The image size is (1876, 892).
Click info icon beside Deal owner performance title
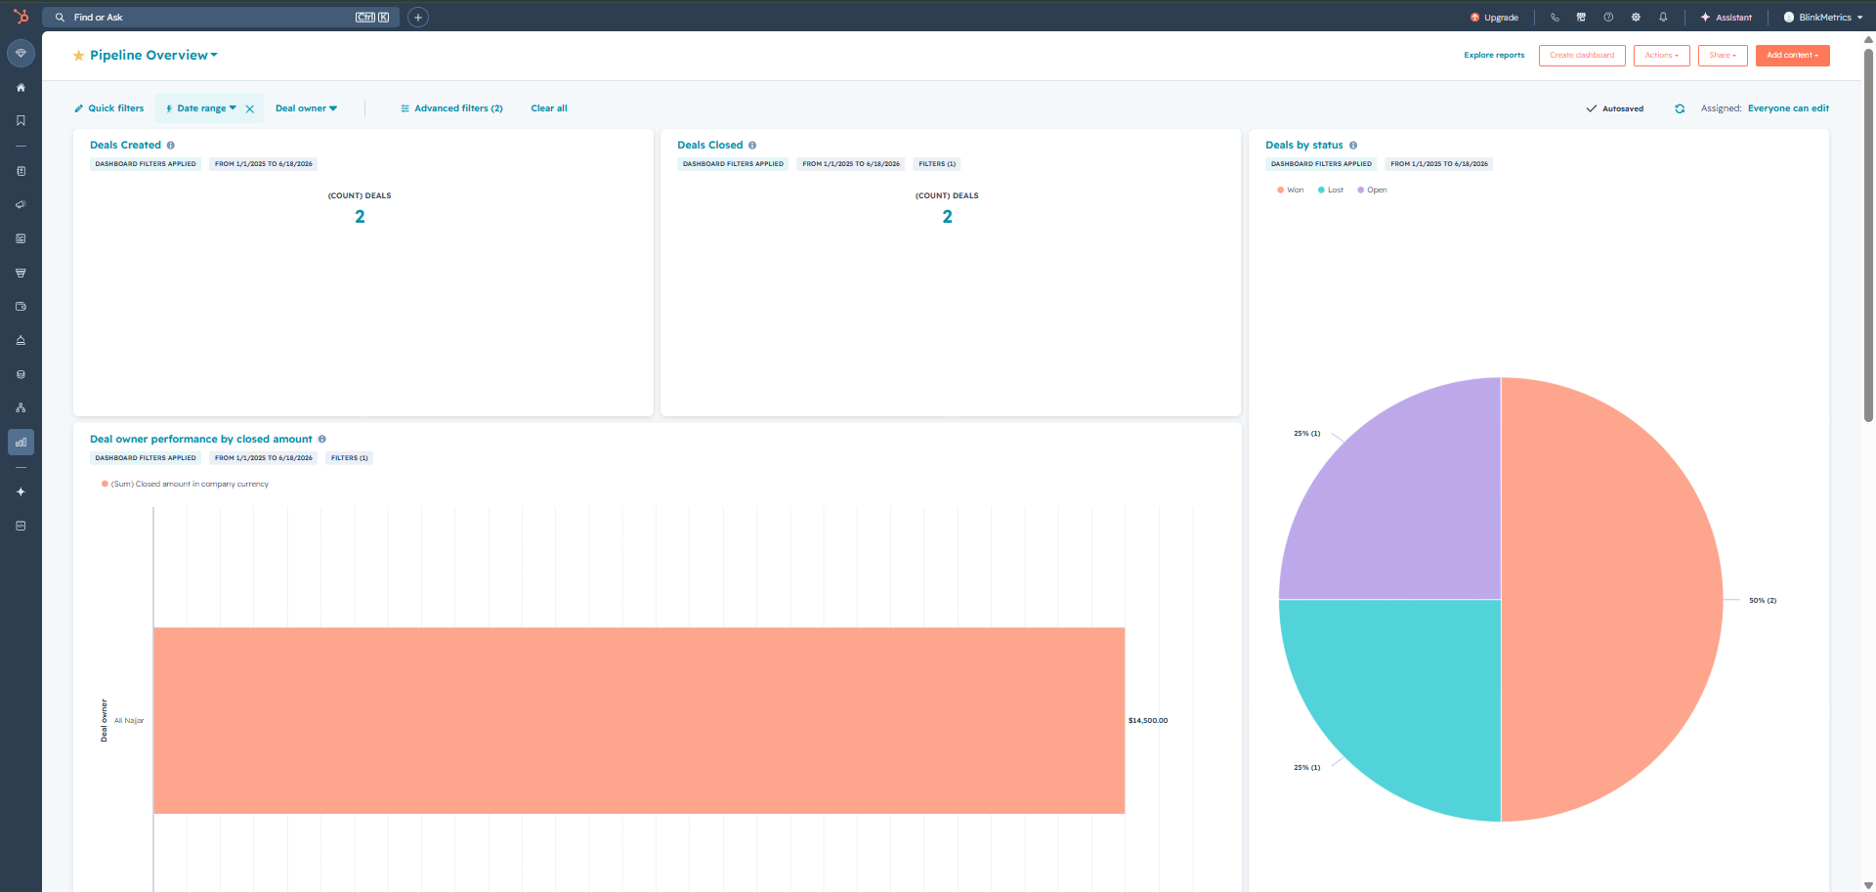(321, 440)
